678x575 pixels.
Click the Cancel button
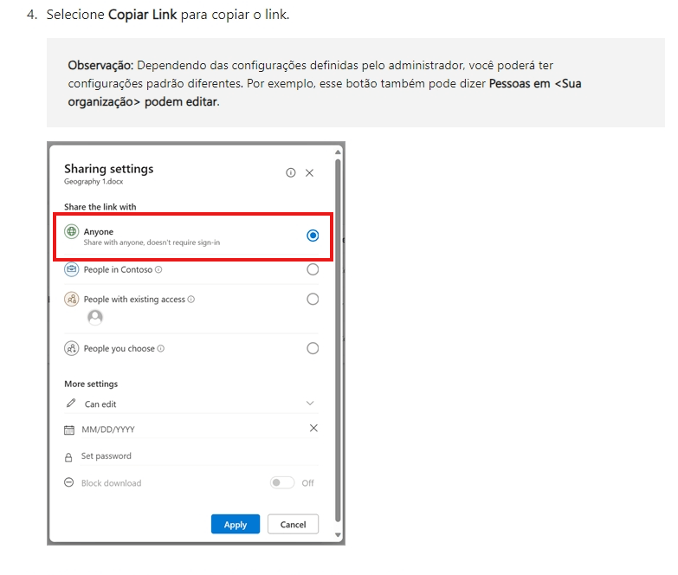click(x=294, y=524)
